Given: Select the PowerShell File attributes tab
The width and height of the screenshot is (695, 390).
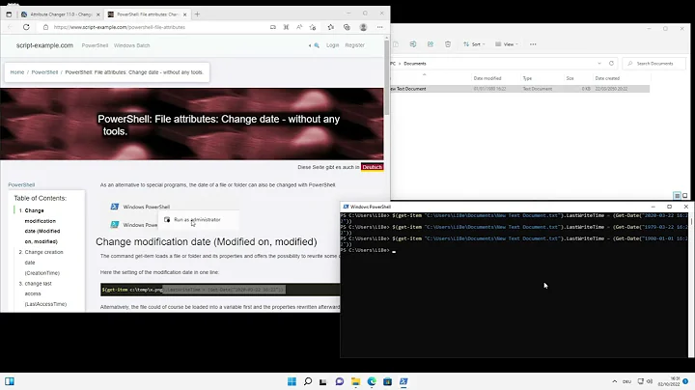Looking at the screenshot, I should [147, 14].
